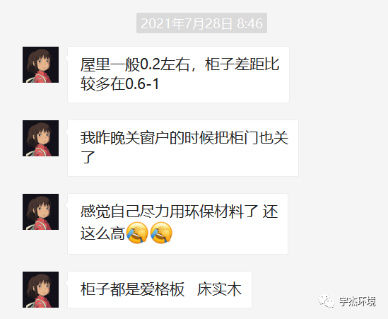Click the WeChat logo in the watermark
Image resolution: width=388 pixels, height=319 pixels.
327,301
